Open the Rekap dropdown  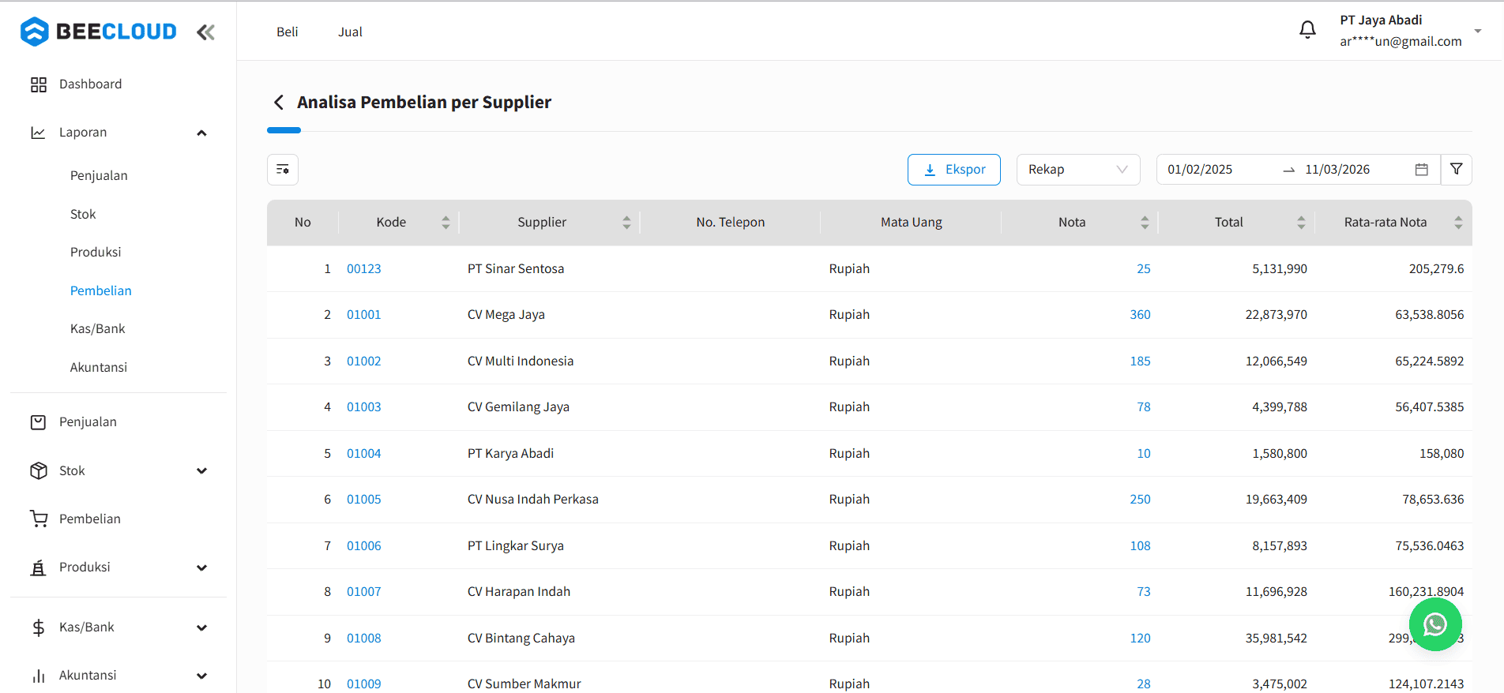tap(1077, 170)
